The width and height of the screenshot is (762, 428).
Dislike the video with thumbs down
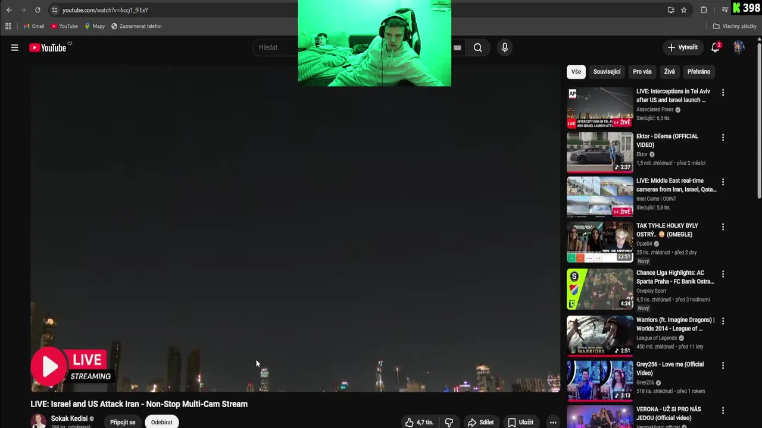(x=449, y=422)
